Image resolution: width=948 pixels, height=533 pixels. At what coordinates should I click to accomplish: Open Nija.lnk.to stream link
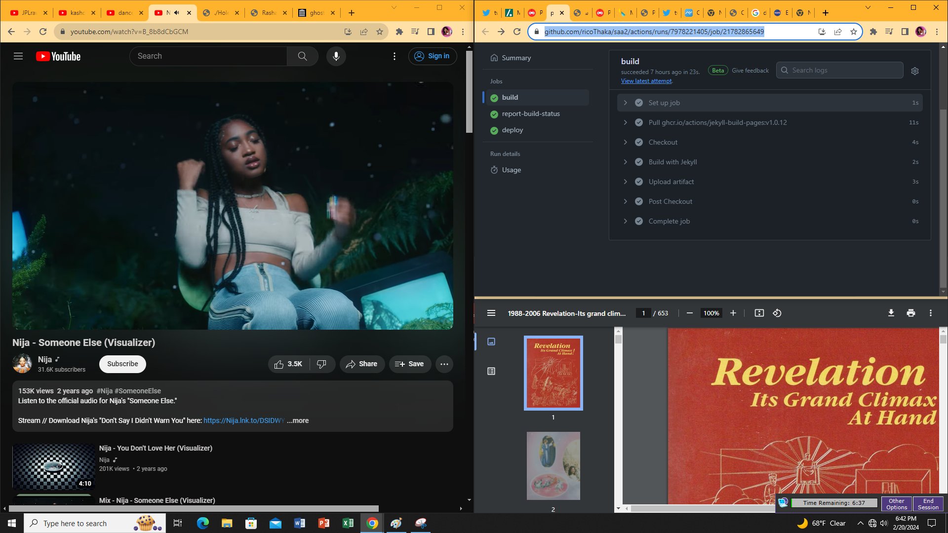pos(244,420)
